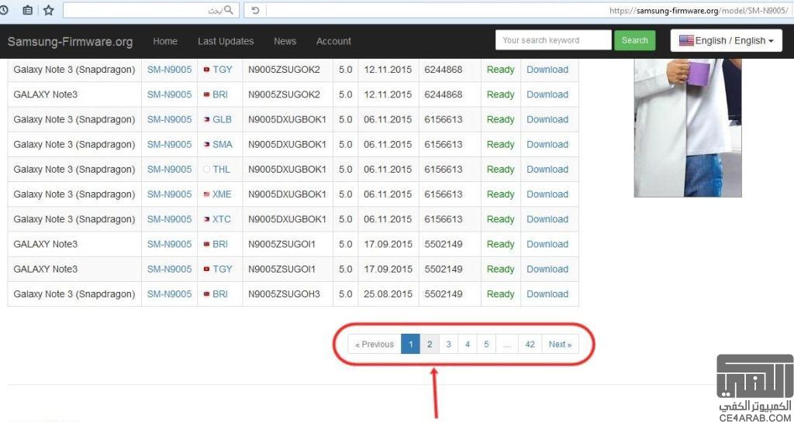Open the TGY region link for N9005ZSUGOI1

pos(223,269)
